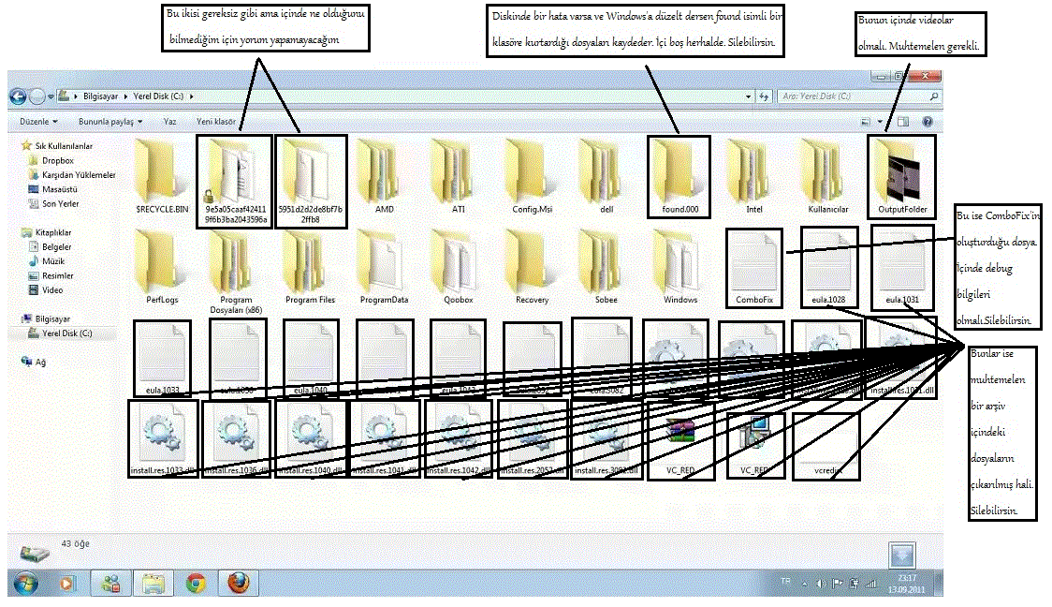The image size is (1052, 607).
Task: Open the AMD folder
Action: point(383,174)
